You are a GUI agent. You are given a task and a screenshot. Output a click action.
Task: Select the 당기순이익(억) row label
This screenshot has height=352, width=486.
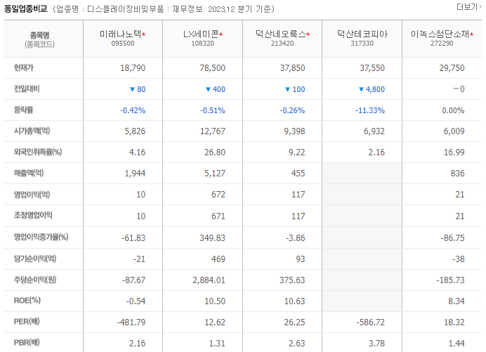pos(35,259)
